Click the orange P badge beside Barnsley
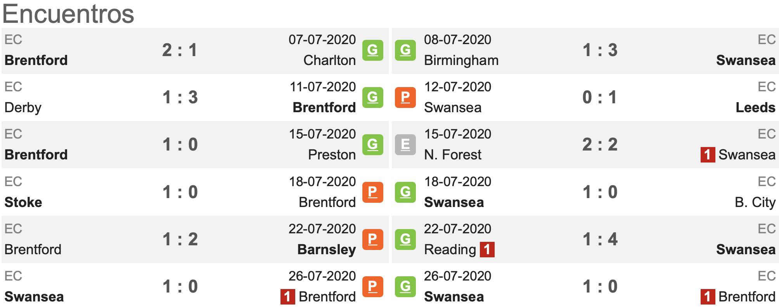 tap(372, 239)
